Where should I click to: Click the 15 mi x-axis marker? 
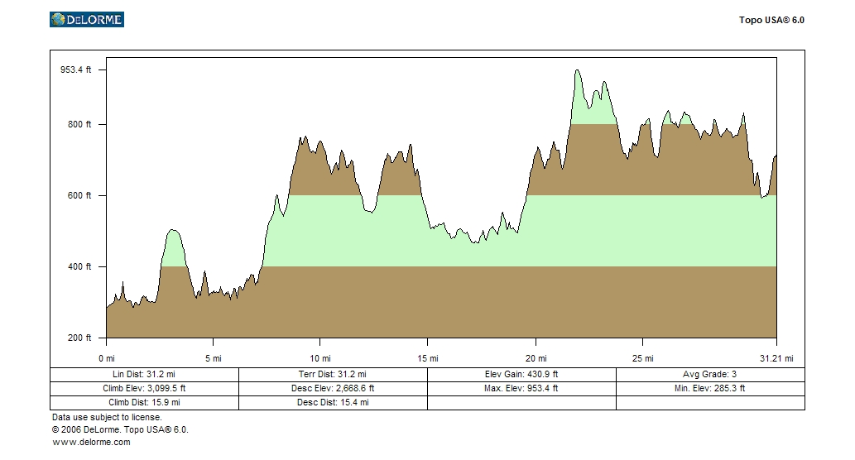[x=428, y=358]
